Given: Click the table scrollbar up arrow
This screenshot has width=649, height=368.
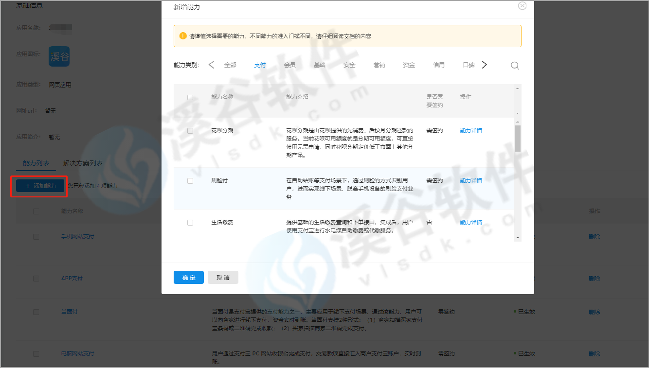Looking at the screenshot, I should click(x=518, y=88).
